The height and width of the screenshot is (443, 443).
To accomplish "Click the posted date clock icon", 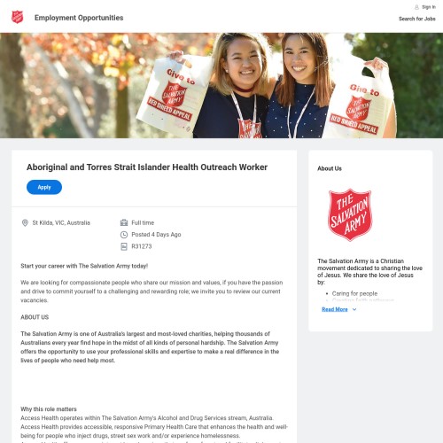I will tap(124, 235).
